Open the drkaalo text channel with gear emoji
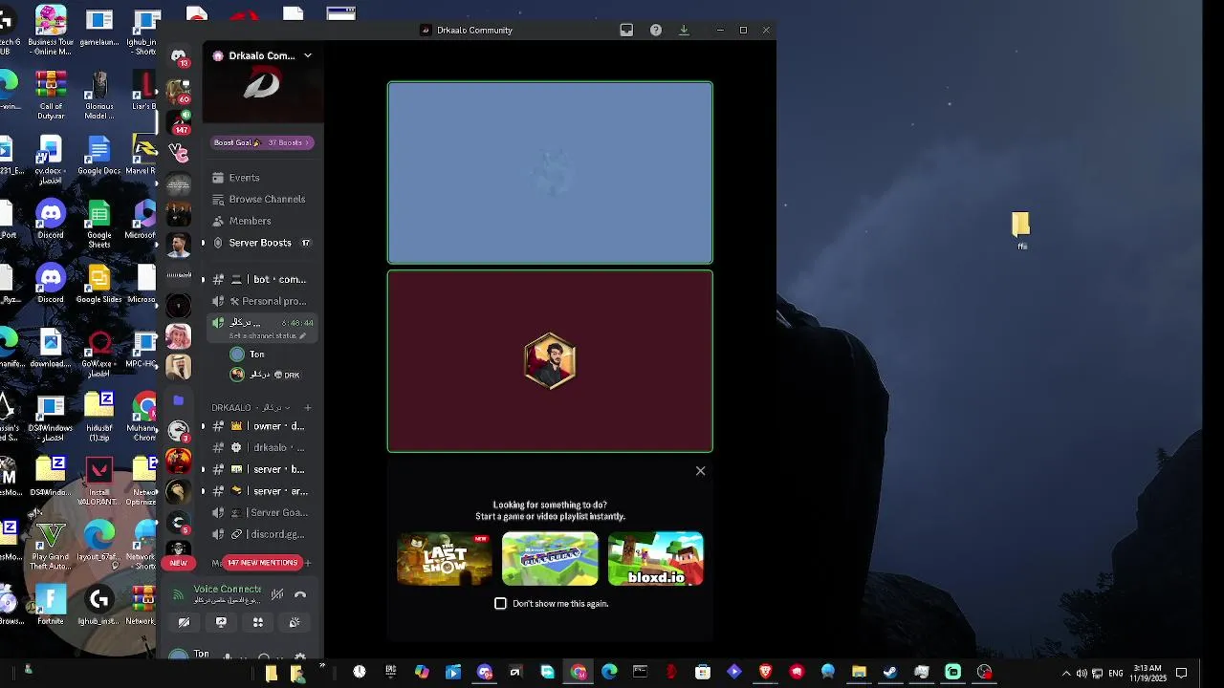 262,447
